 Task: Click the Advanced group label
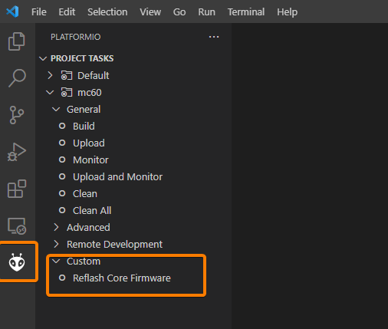[x=88, y=228]
